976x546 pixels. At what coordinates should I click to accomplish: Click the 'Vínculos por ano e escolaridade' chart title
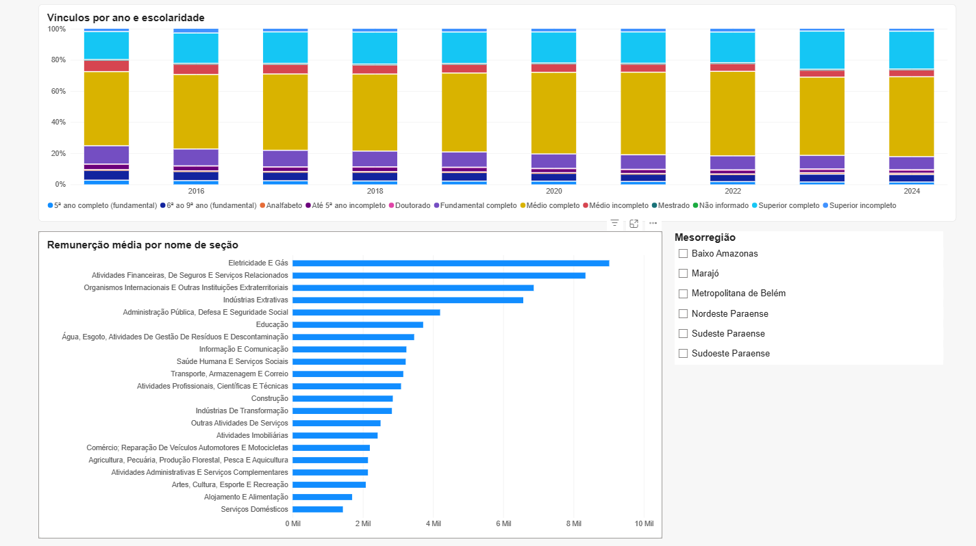coord(126,18)
